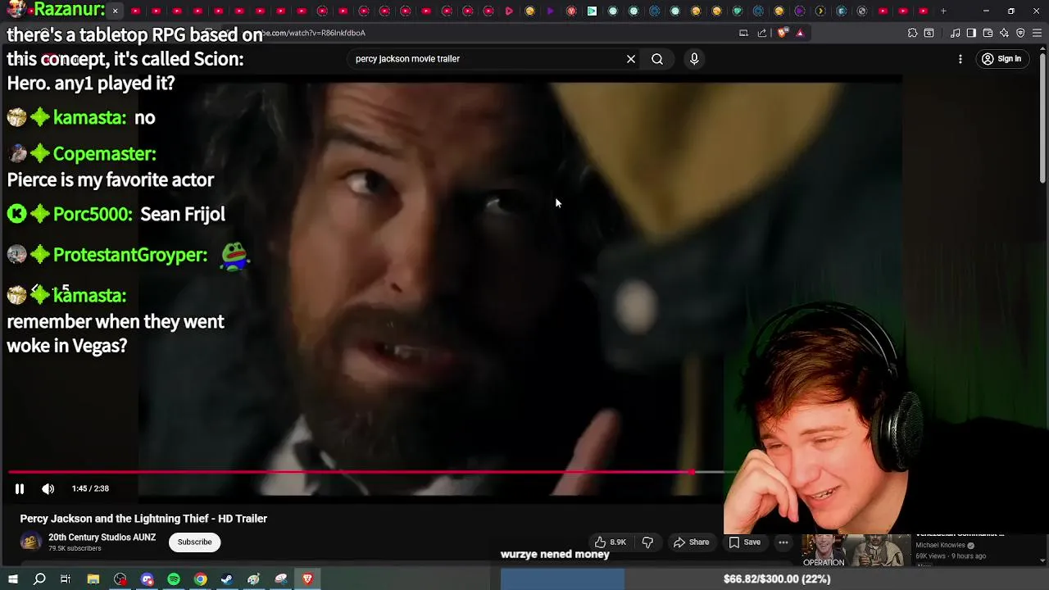Image resolution: width=1049 pixels, height=590 pixels.
Task: Open 20th Century Studios AUNZ channel avatar
Action: [31, 542]
